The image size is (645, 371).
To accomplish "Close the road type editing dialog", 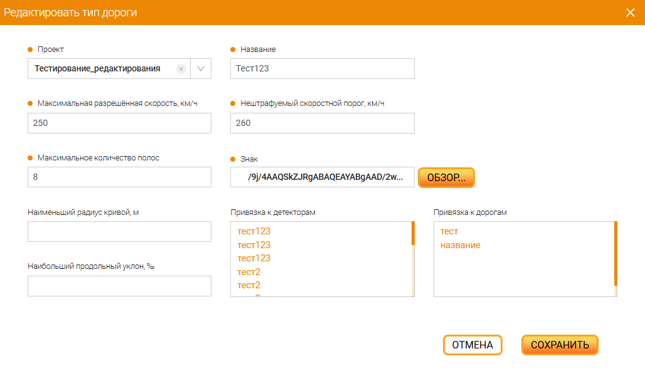I will coord(631,13).
